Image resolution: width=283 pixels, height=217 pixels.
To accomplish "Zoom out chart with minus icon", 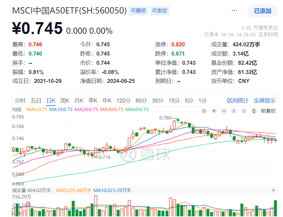I will (x=224, y=111).
